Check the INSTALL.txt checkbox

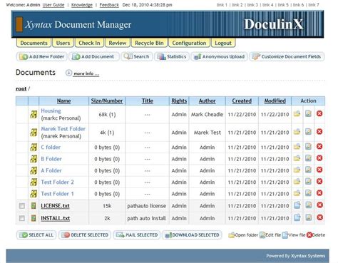[22, 218]
